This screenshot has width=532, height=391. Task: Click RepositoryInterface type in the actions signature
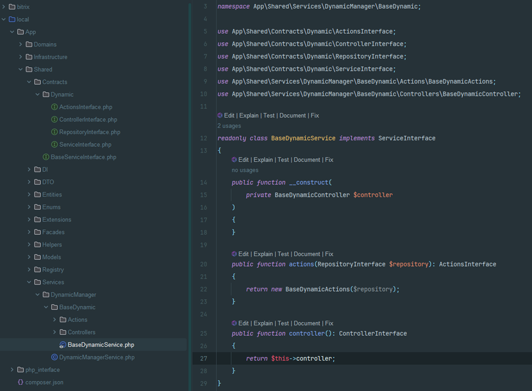tap(352, 264)
